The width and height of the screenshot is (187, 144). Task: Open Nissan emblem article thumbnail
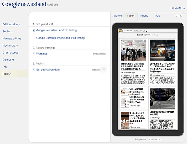(162, 98)
